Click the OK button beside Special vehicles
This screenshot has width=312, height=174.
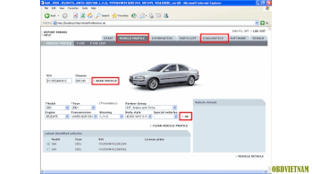point(185,116)
